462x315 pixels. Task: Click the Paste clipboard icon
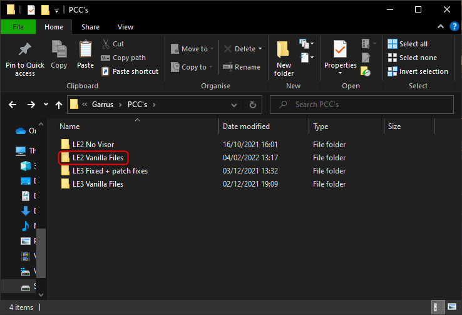point(85,49)
